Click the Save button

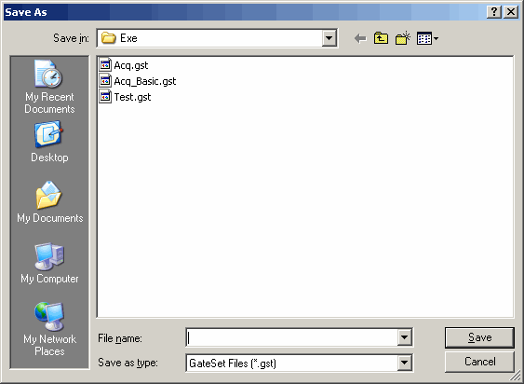pos(479,337)
